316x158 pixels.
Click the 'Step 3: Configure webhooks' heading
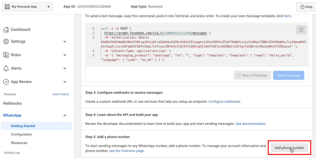[x=124, y=93]
